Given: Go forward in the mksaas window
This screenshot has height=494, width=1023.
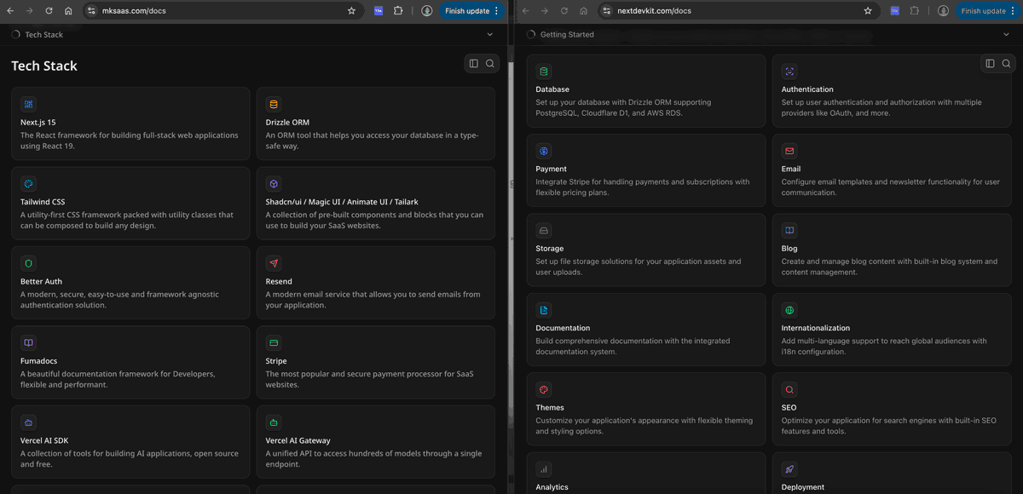Looking at the screenshot, I should coord(29,11).
